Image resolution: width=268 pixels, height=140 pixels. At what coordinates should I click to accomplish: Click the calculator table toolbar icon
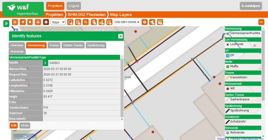(160, 22)
